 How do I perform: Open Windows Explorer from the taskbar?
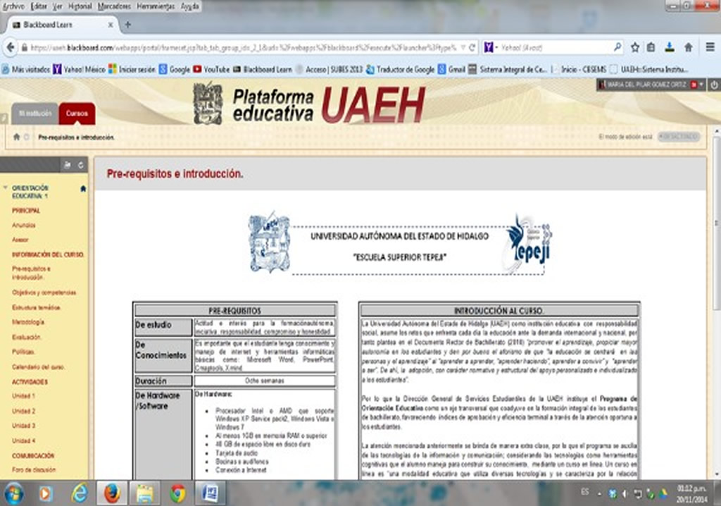[x=144, y=493]
